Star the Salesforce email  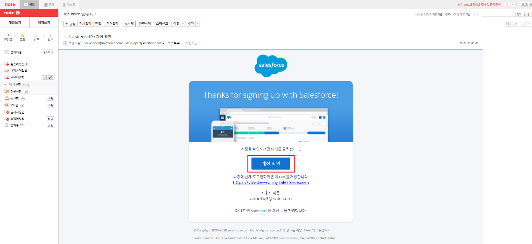click(x=65, y=36)
